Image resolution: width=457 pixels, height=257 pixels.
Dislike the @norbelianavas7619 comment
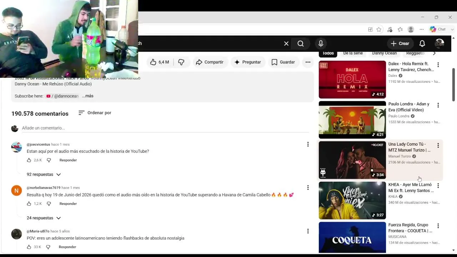[x=49, y=204]
